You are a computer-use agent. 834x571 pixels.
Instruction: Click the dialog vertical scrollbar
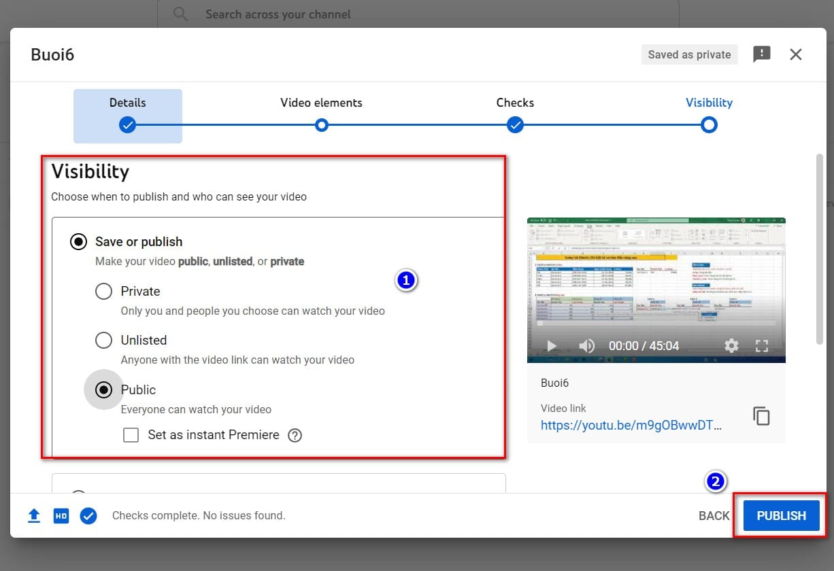(x=820, y=249)
